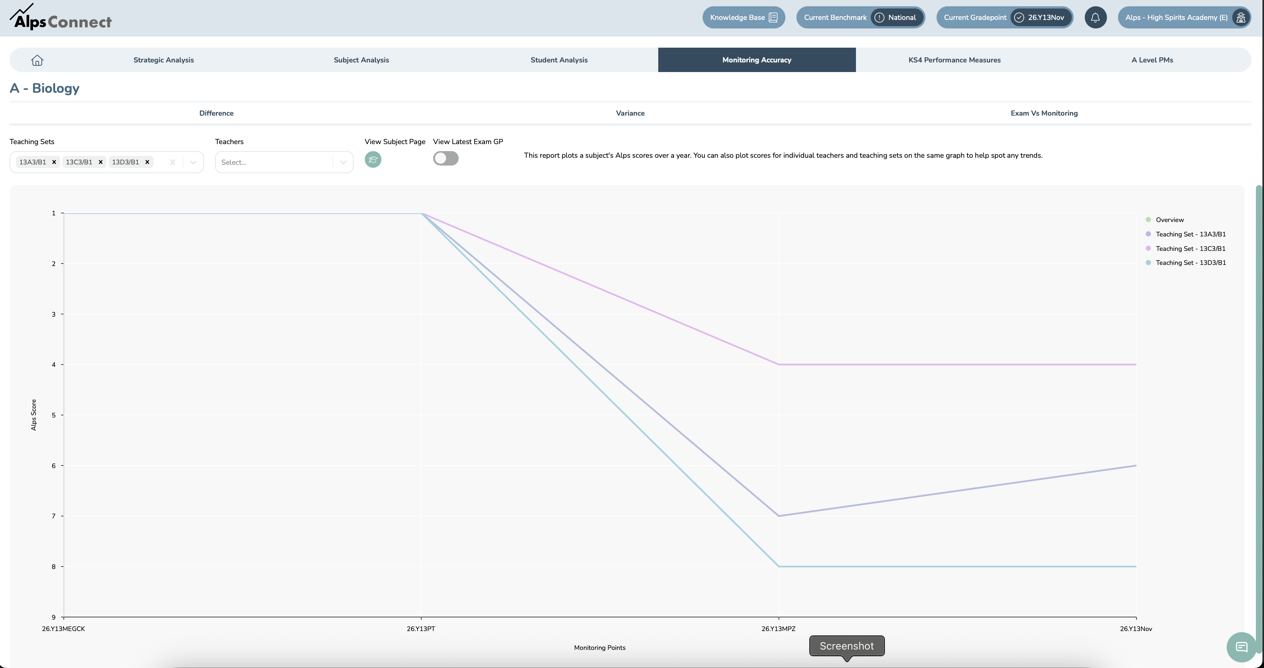Switch to the Exam Vs Monitoring sub-tab
Screen dimensions: 1264x668
tap(1044, 113)
